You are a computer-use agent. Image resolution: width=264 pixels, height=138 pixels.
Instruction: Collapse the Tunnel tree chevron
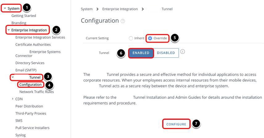pos(13,77)
